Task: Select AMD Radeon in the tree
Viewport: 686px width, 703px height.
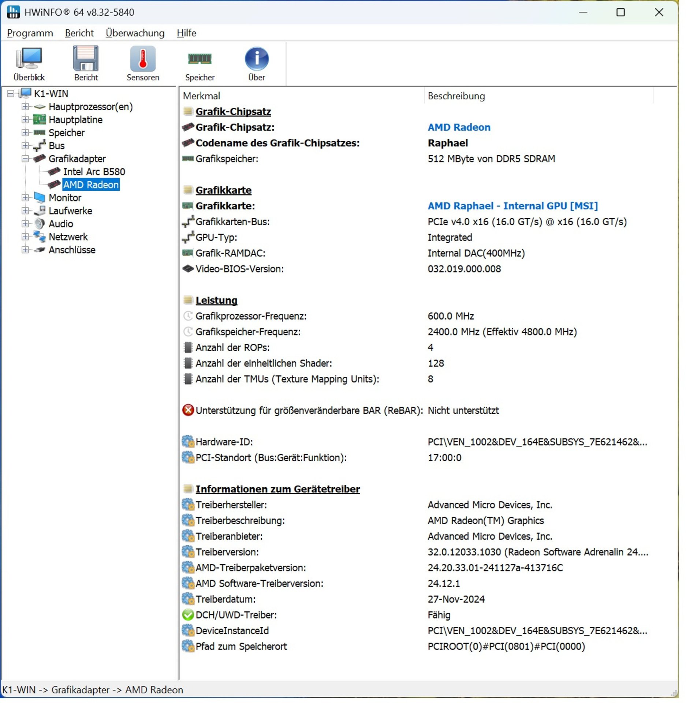Action: click(91, 185)
